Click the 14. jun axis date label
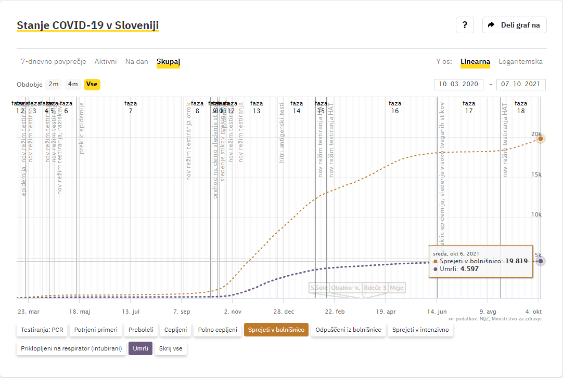Image resolution: width=563 pixels, height=378 pixels. point(437,312)
